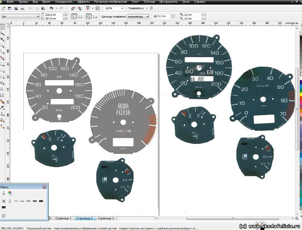302x230 pixels.
Task: Create a new document with New icon
Action: click(x=3, y=8)
